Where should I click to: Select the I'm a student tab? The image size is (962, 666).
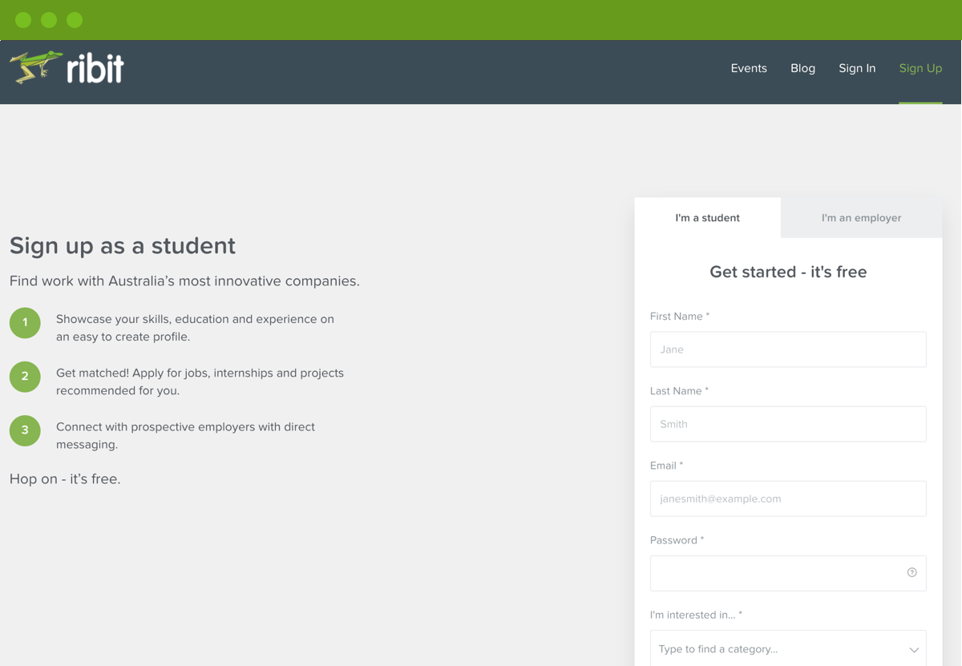[707, 218]
